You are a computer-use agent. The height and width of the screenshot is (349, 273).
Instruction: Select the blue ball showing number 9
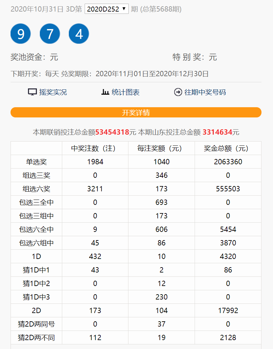pyautogui.click(x=20, y=34)
